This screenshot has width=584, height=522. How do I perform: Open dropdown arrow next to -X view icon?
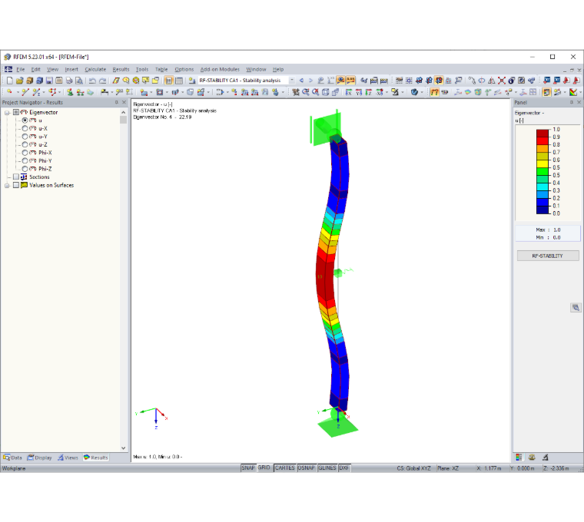point(387,92)
